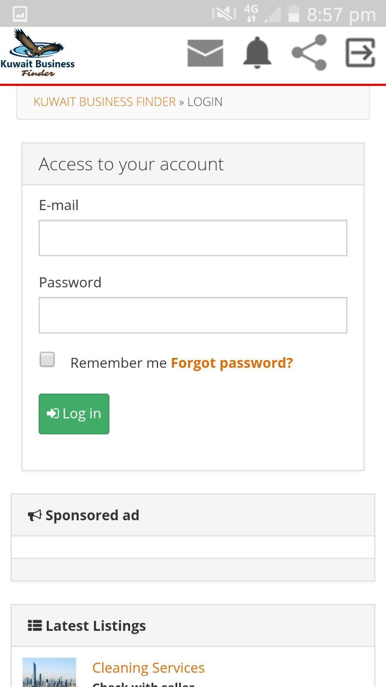Open the Kuwait Business Finder eagle logo
Screen dimensions: 386x687
pos(37,52)
